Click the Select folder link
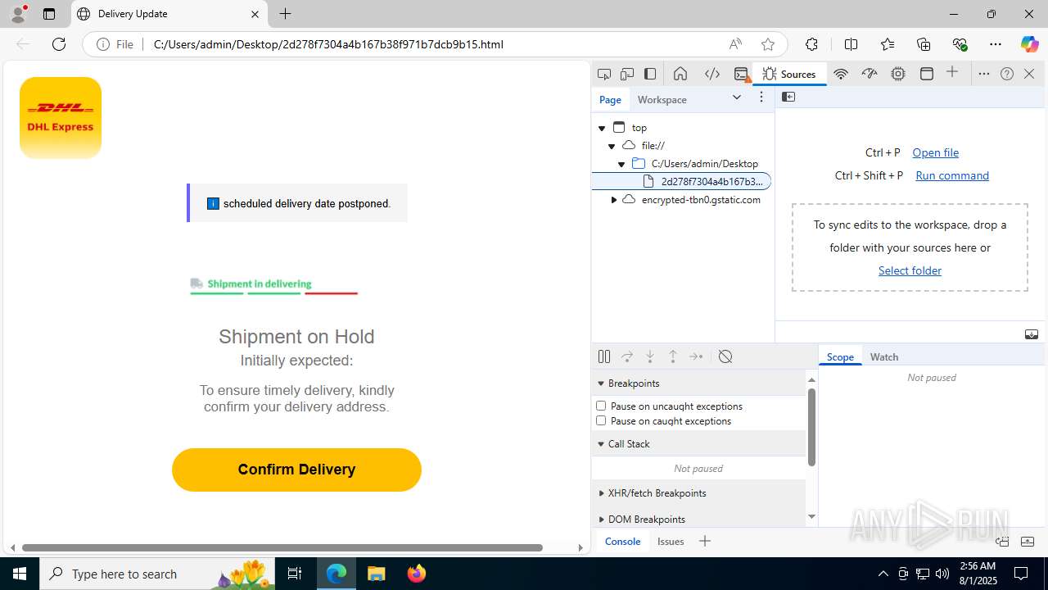This screenshot has width=1048, height=590. (x=910, y=270)
